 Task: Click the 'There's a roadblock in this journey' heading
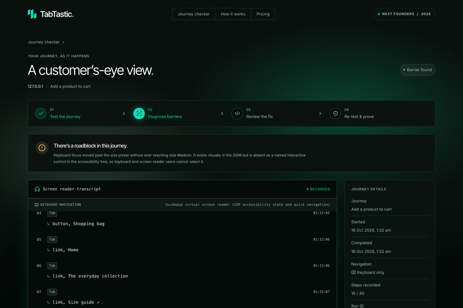pos(91,146)
